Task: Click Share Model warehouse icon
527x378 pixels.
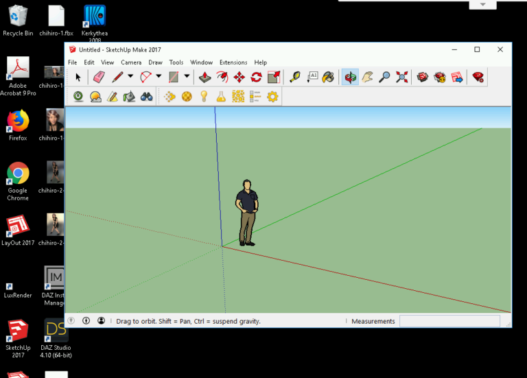Action: [x=440, y=78]
